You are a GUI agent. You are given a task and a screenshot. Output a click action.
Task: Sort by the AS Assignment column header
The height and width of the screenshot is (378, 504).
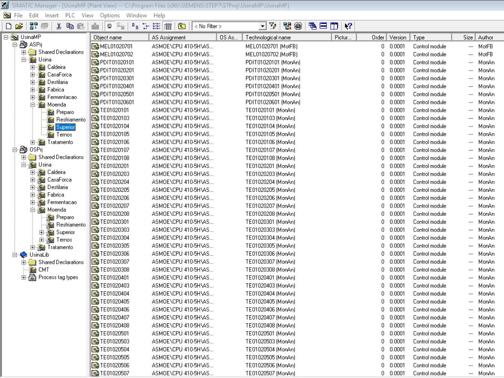tap(183, 37)
